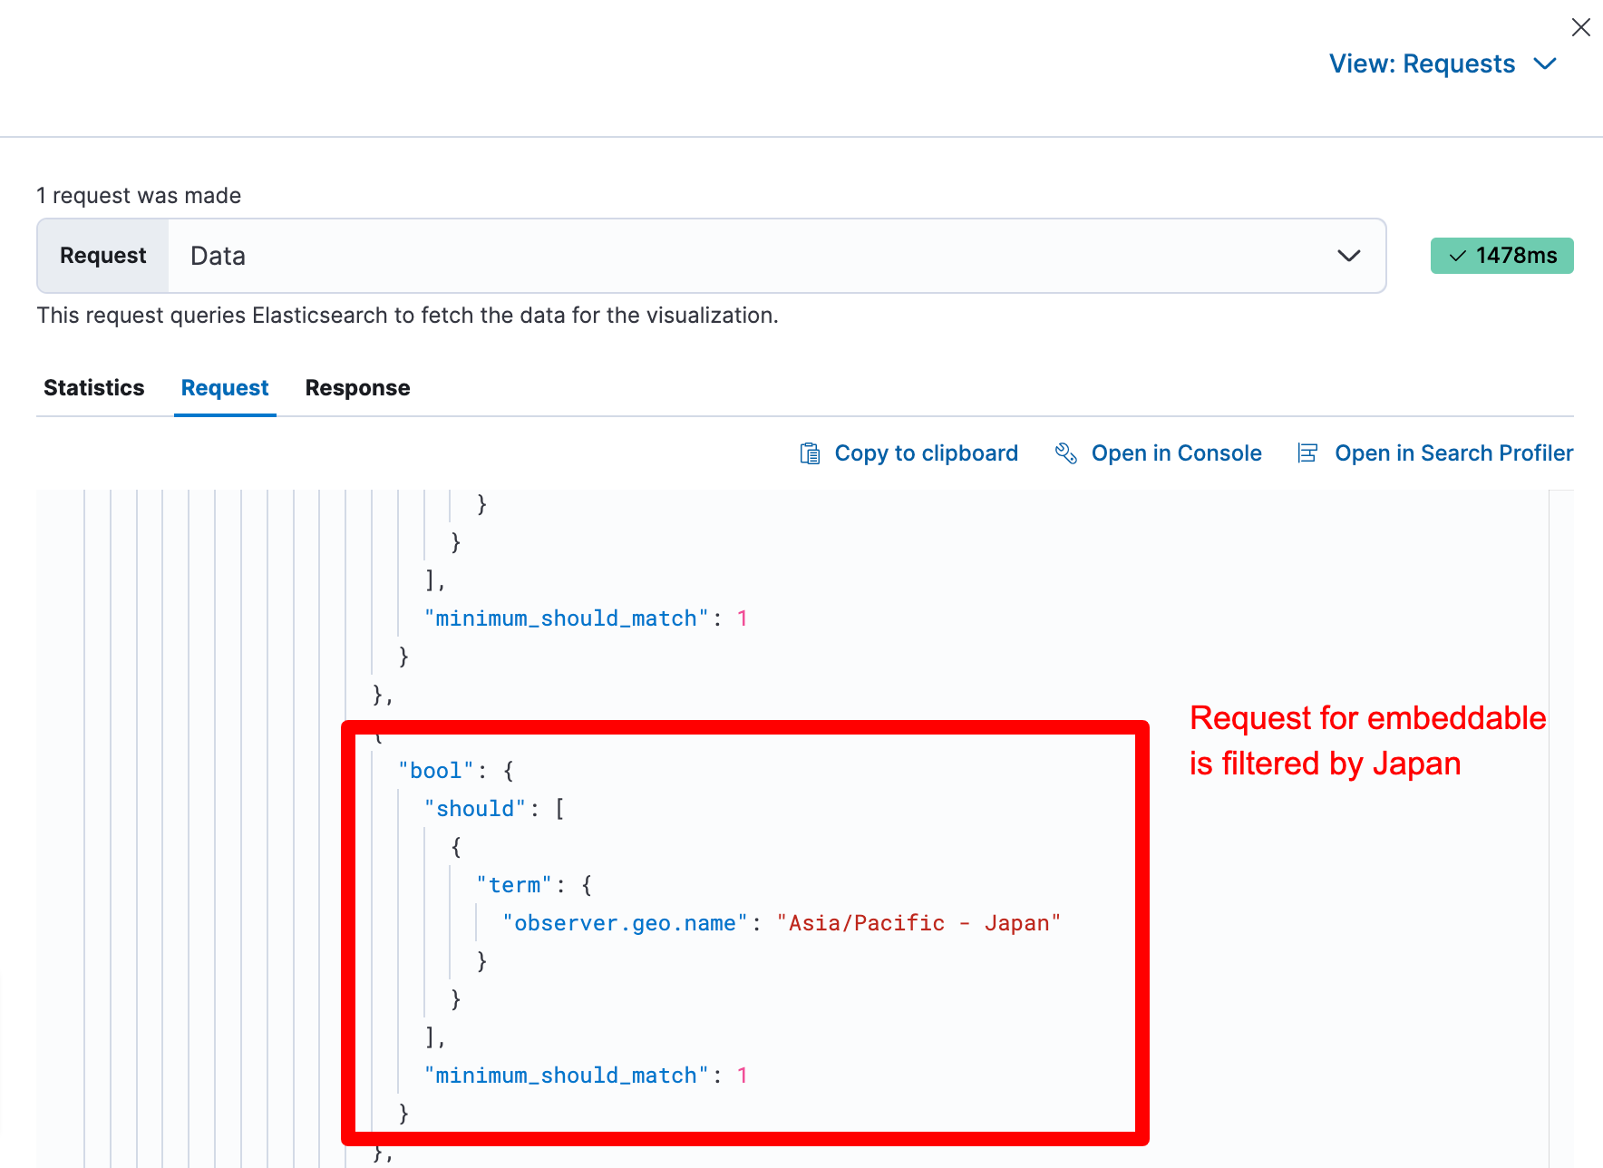This screenshot has height=1168, width=1603.
Task: Click the chevron in the Data request selector
Action: (1348, 256)
